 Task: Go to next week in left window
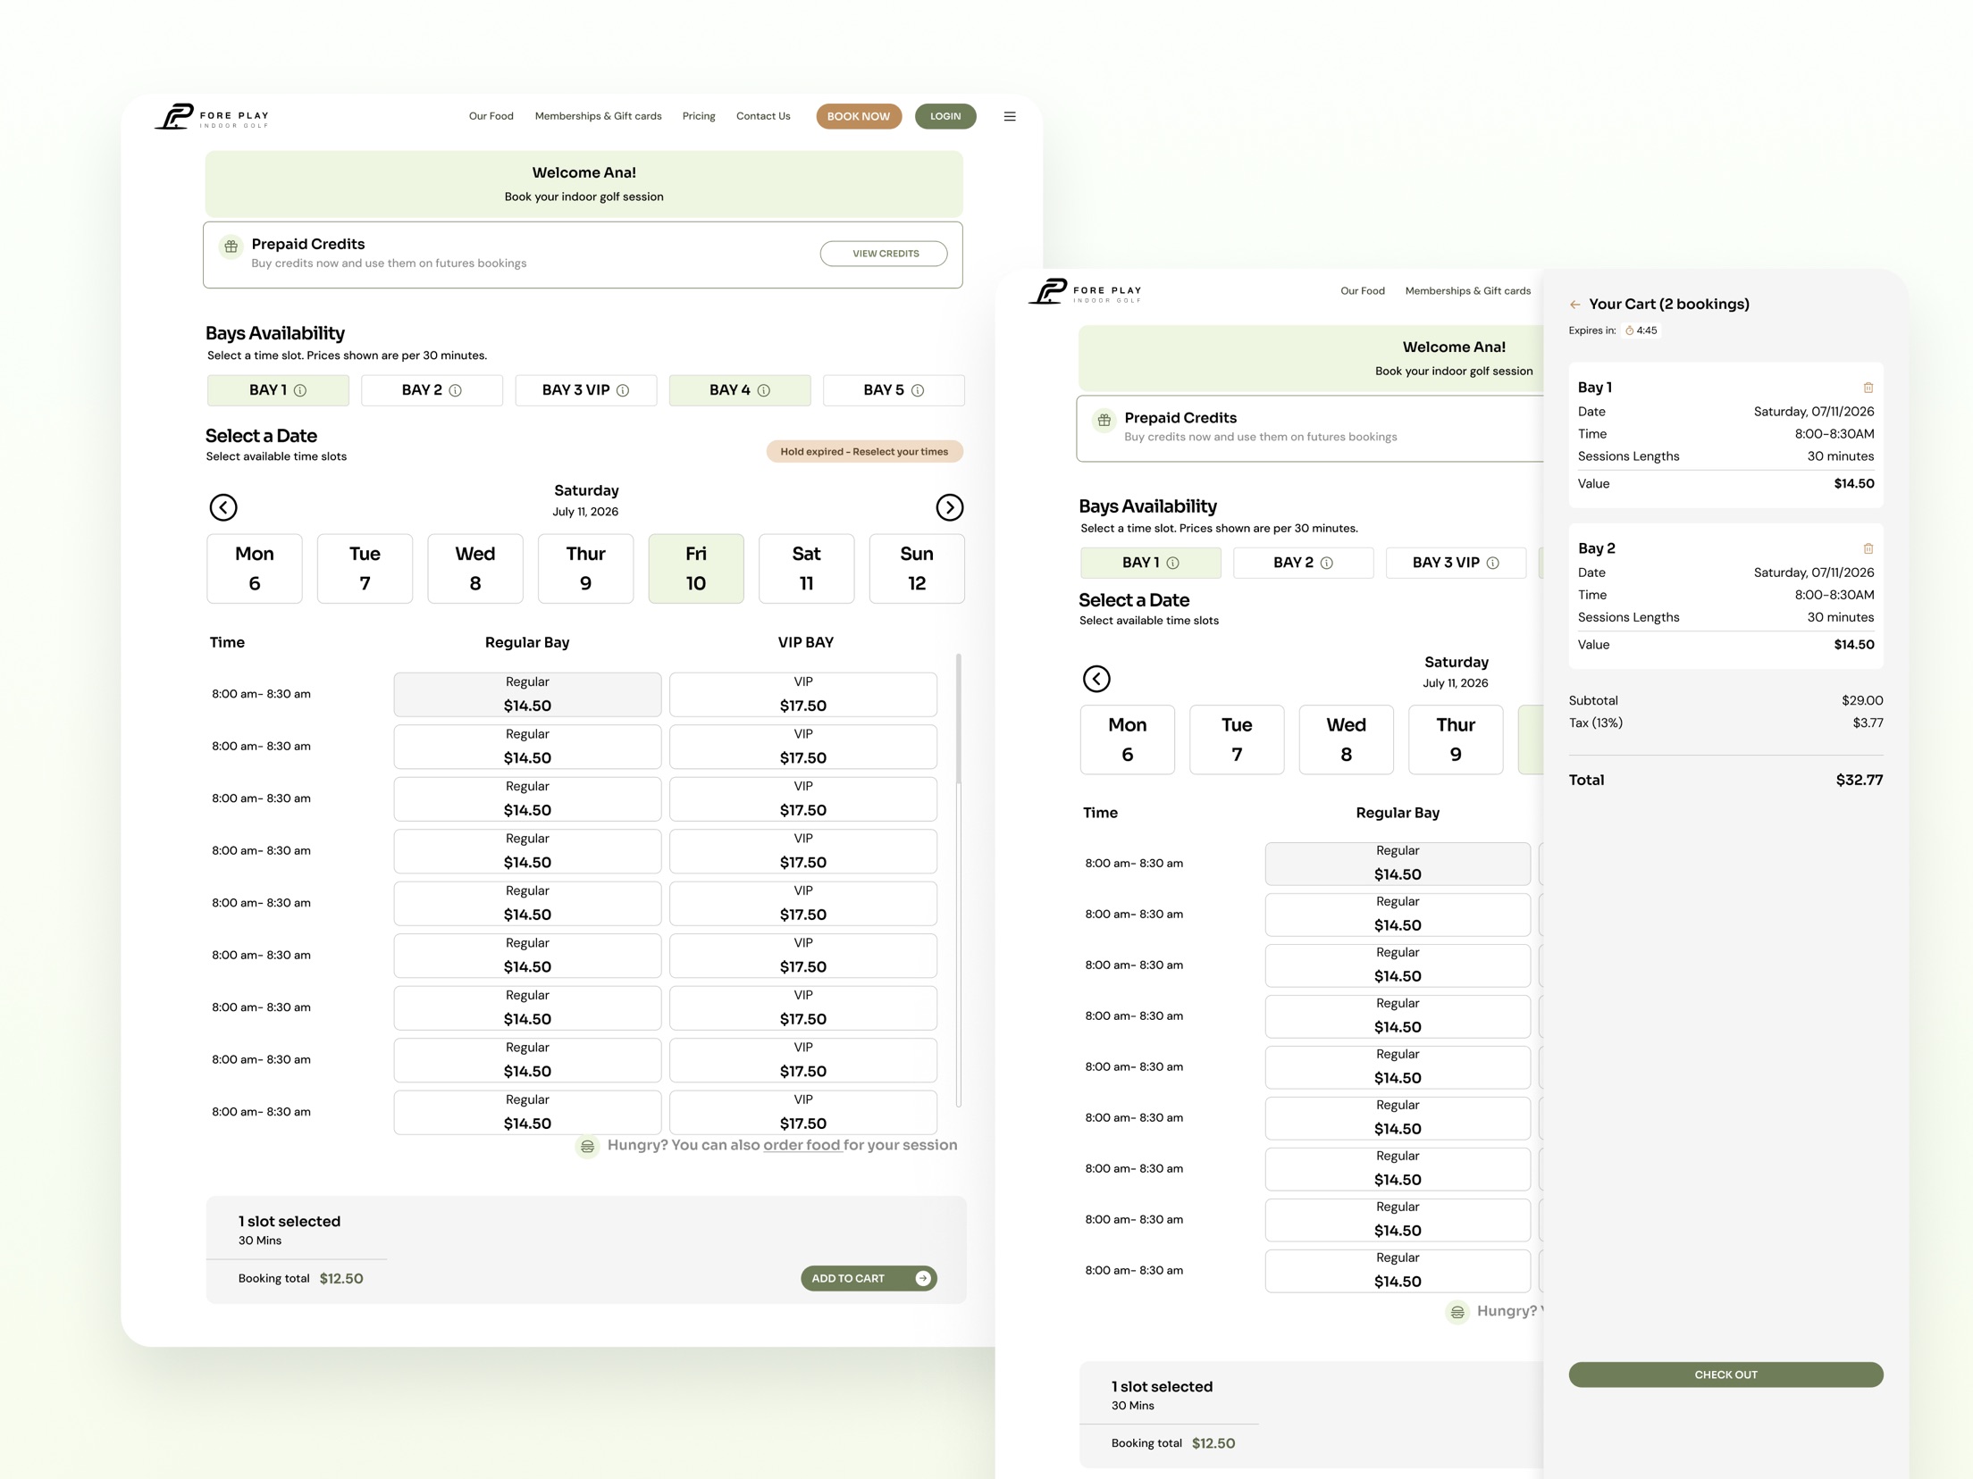coord(950,507)
